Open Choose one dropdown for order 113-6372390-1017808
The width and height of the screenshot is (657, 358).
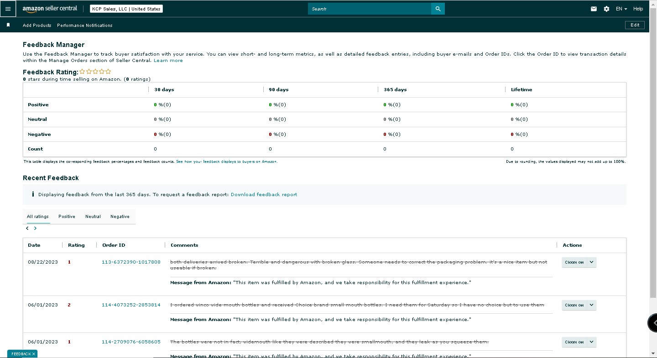click(579, 262)
